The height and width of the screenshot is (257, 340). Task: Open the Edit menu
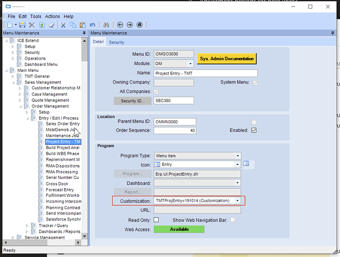coord(23,16)
